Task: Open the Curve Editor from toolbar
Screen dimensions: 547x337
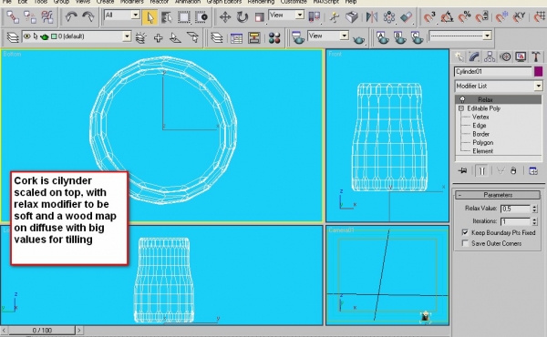Action: pyautogui.click(x=236, y=37)
